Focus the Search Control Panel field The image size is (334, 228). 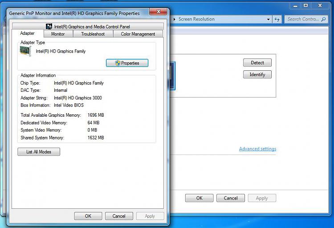point(306,19)
